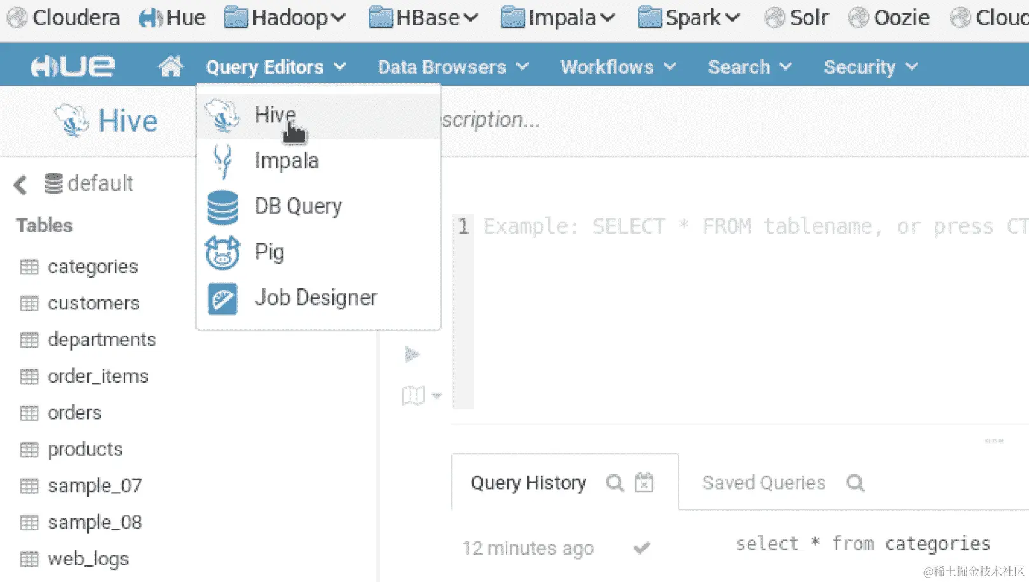The height and width of the screenshot is (582, 1029).
Task: Switch to the Query History tab
Action: click(x=529, y=483)
